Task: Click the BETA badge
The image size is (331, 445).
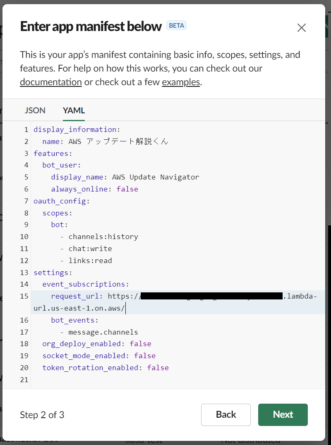Action: click(176, 25)
